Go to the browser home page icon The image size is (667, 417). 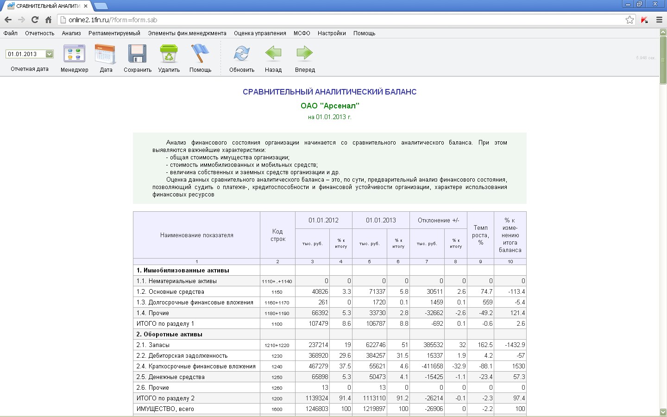48,20
